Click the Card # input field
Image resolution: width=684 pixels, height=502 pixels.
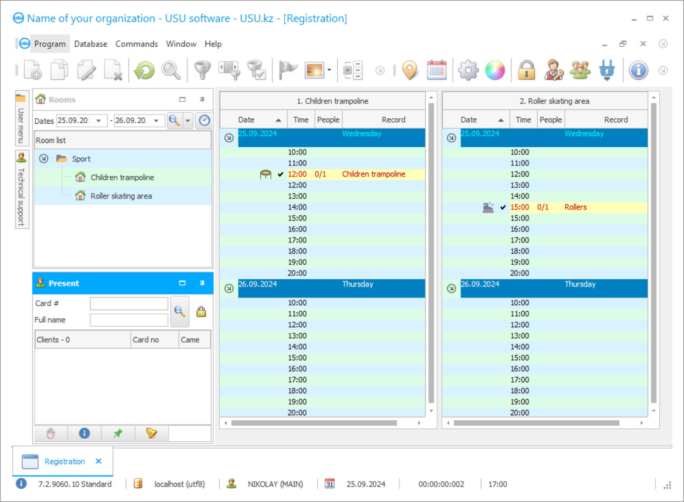pyautogui.click(x=129, y=303)
